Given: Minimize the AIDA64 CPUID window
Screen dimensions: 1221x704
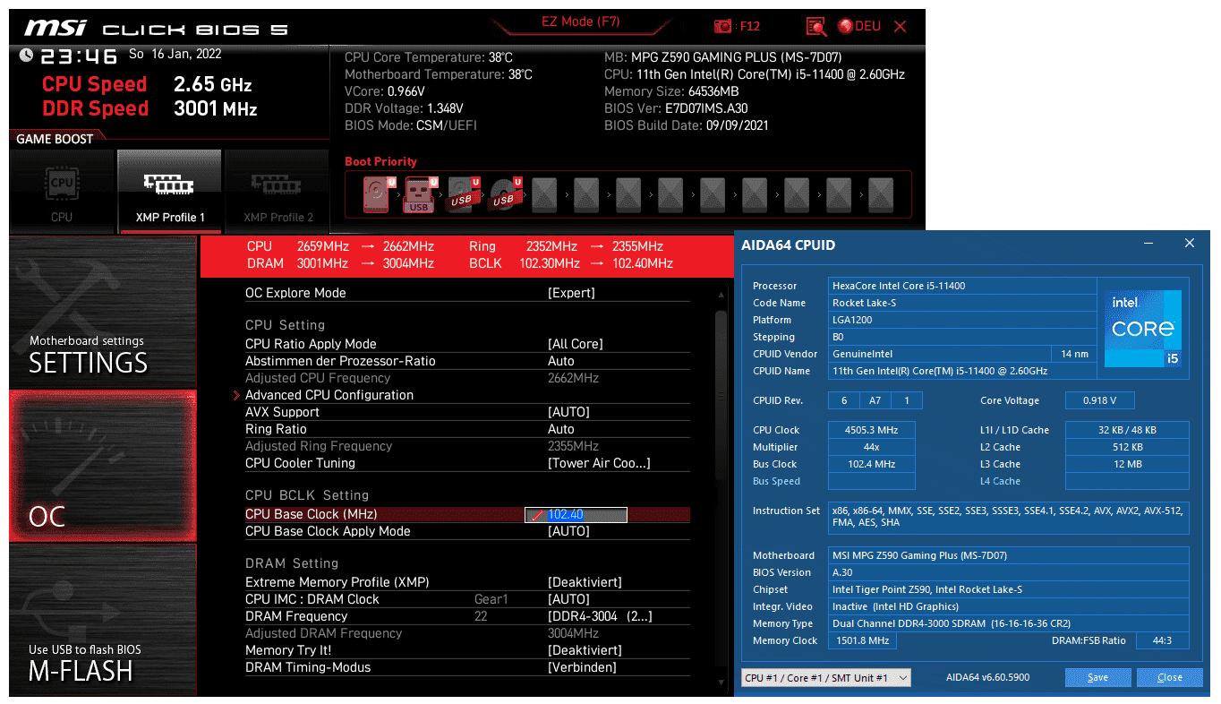Looking at the screenshot, I should (1149, 243).
